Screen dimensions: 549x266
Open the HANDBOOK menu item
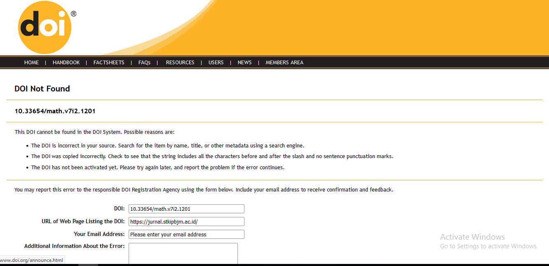[x=66, y=63]
